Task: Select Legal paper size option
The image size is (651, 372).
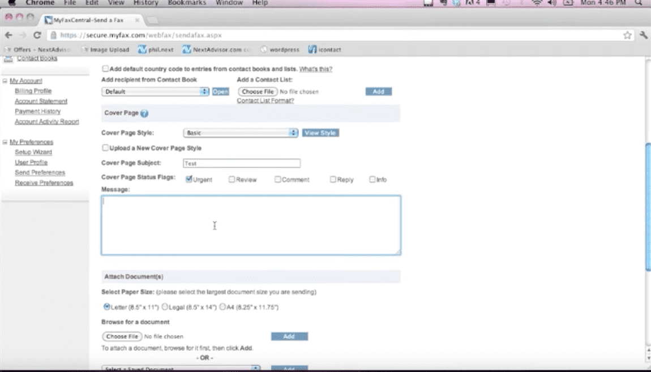Action: 165,307
